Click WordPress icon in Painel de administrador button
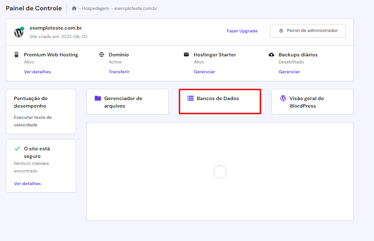 point(281,31)
